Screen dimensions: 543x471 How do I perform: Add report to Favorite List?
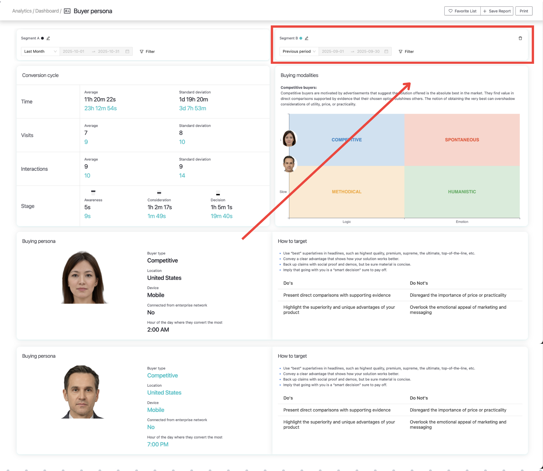pyautogui.click(x=462, y=11)
